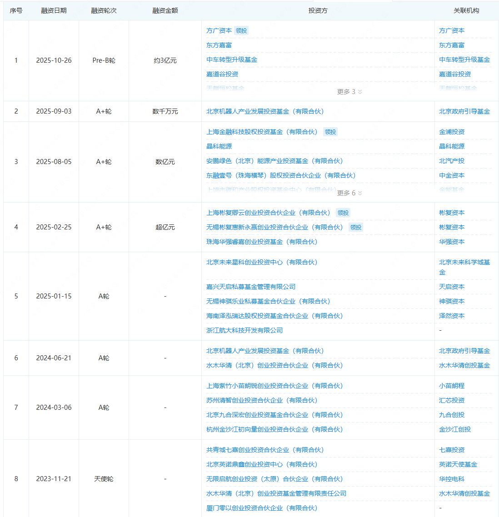Click the 华强资本 related institution link
Viewport: 499px width, 517px height.
(451, 242)
